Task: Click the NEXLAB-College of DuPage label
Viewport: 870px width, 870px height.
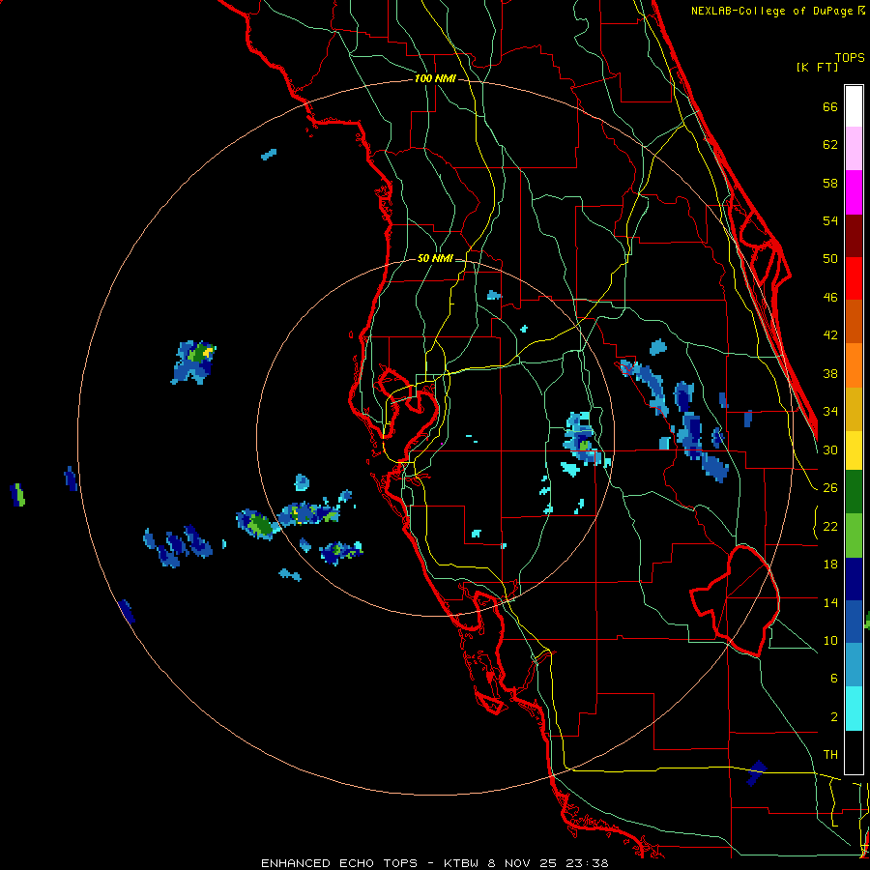Action: [x=773, y=11]
